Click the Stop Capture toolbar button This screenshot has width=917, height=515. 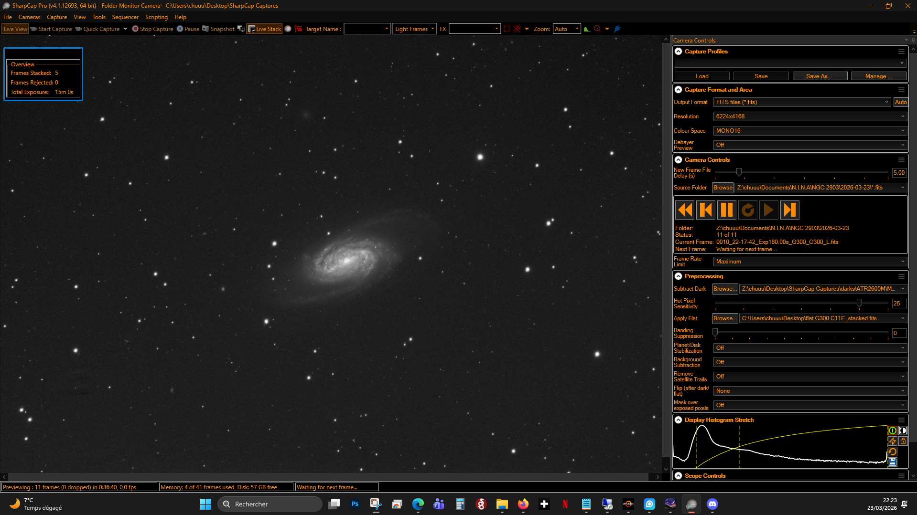[x=152, y=29]
